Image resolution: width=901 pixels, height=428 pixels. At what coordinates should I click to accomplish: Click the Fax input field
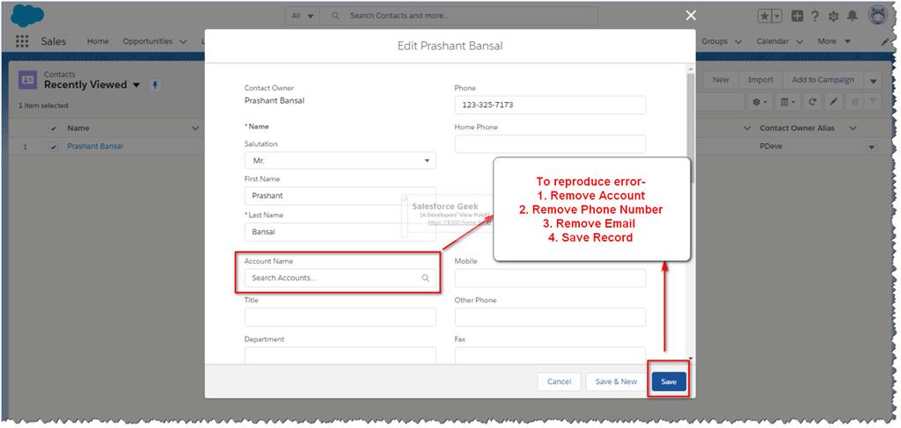pos(551,356)
